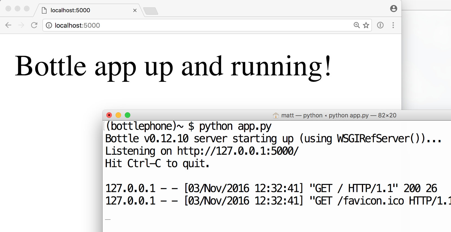Close the terminal window with red button
Image resolution: width=451 pixels, height=232 pixels.
pos(109,115)
